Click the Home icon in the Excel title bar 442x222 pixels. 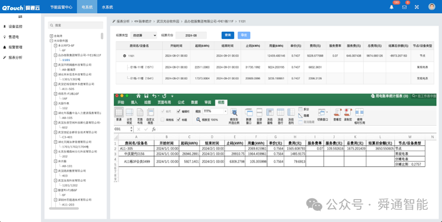(x=138, y=96)
